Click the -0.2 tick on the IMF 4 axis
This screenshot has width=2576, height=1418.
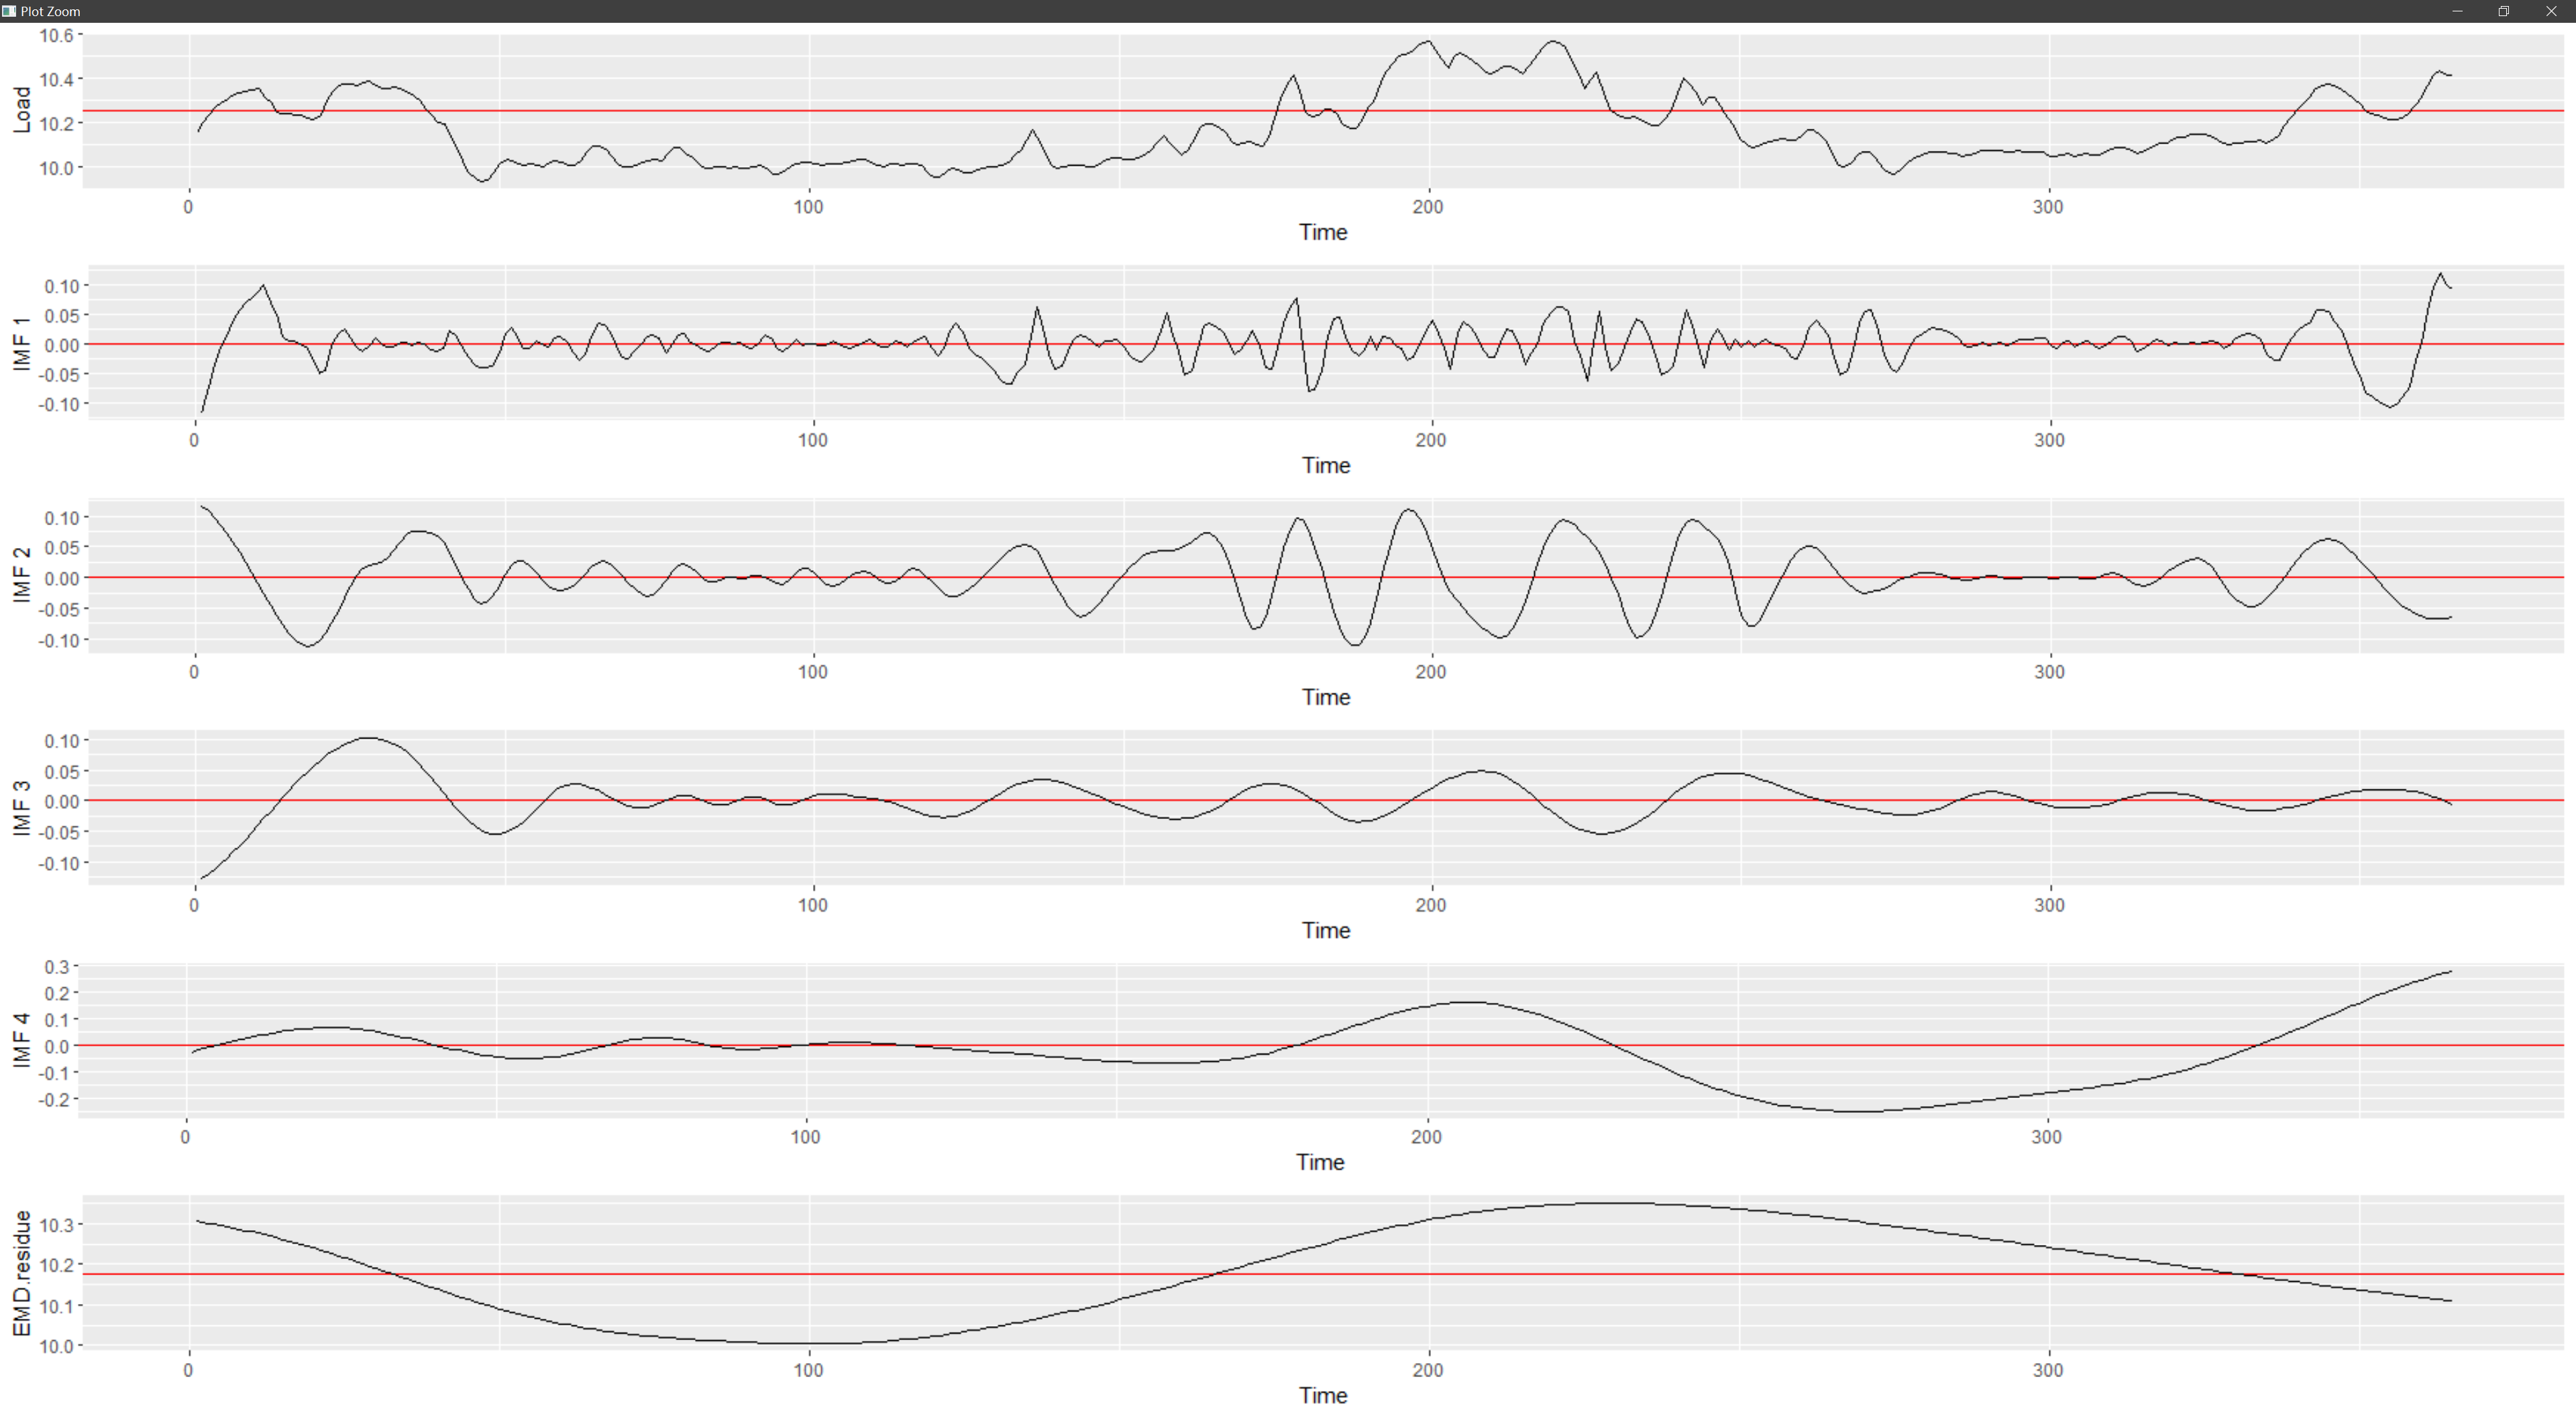(53, 1100)
